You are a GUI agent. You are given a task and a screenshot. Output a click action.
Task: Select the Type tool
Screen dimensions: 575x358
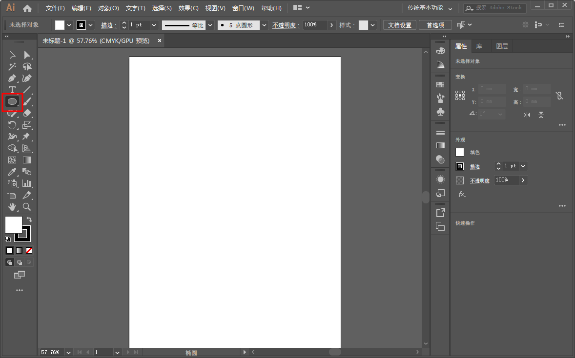(12, 90)
